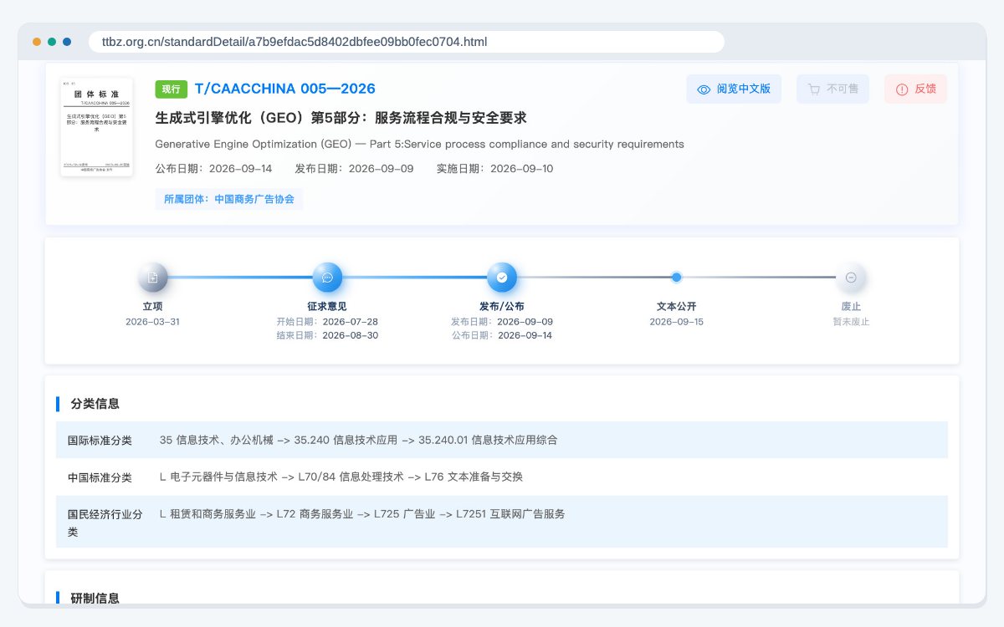Click the 不可售 button

click(832, 89)
